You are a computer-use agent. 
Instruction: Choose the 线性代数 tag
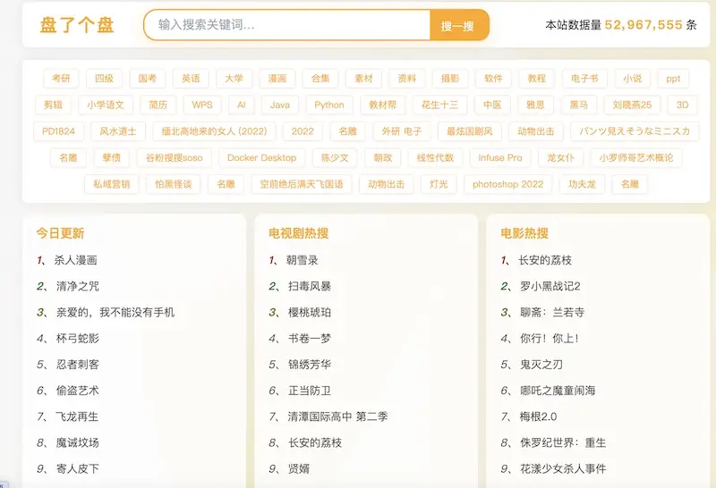(x=435, y=158)
